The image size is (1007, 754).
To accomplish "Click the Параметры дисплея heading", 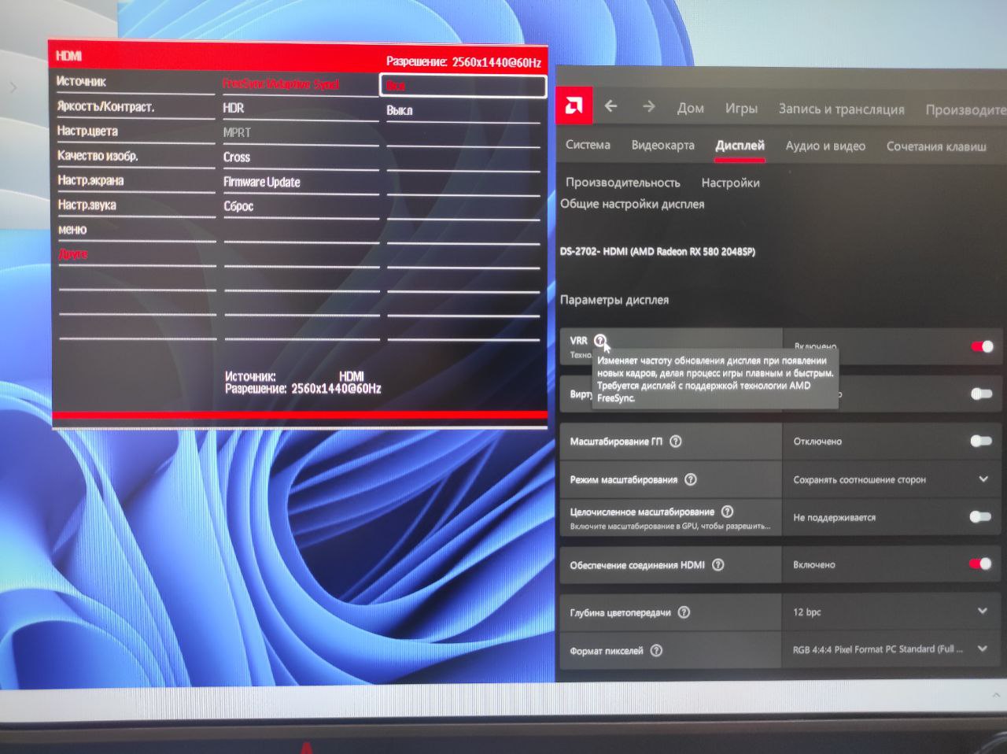I will [614, 300].
